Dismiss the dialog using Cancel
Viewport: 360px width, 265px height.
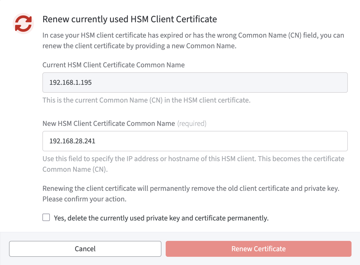pyautogui.click(x=85, y=249)
